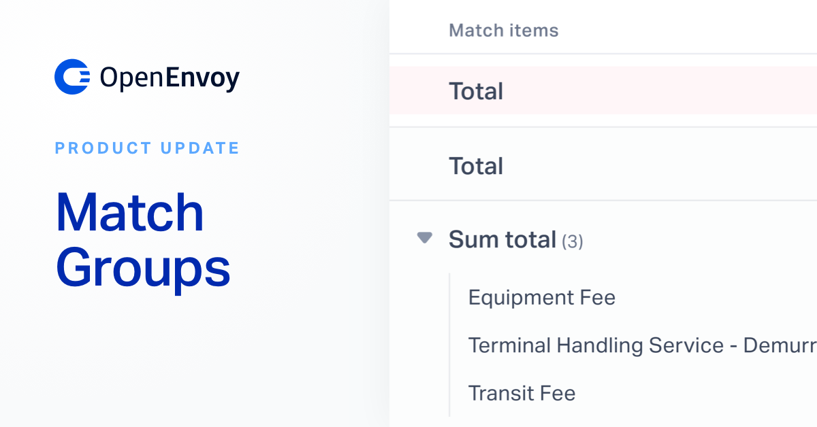Click the Sum total label
This screenshot has height=427, width=817.
[x=502, y=239]
